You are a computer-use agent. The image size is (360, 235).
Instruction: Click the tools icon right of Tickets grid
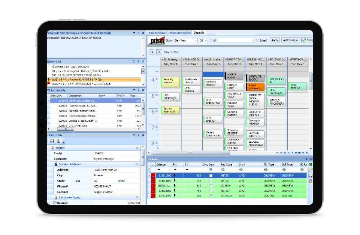(310, 181)
